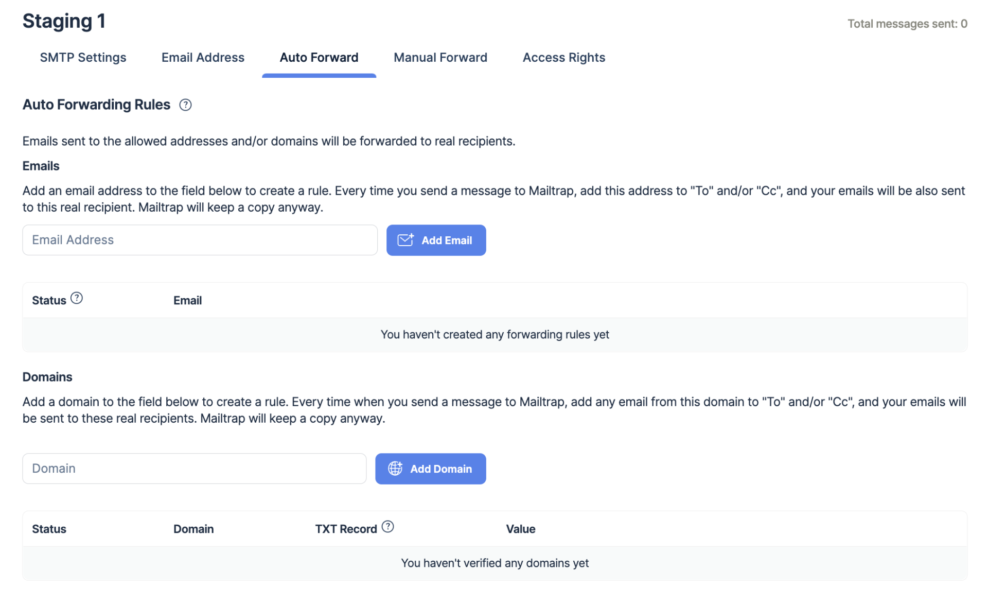Focus the Email Address input field

200,240
